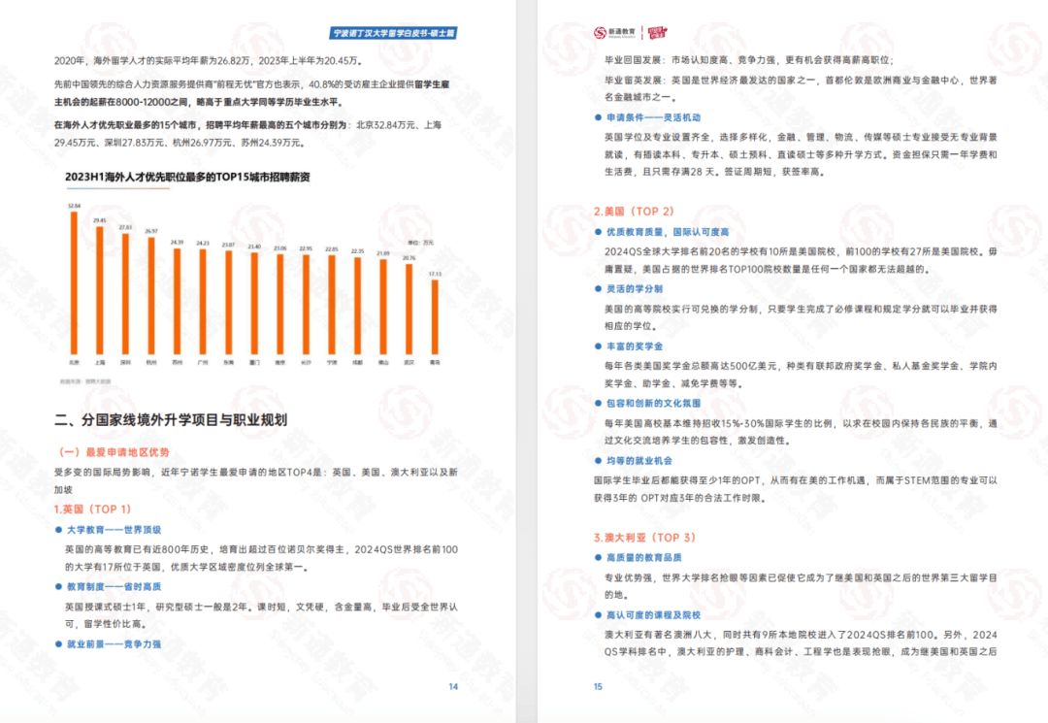Click the chart title 2023H1海外人才优先职位最多的TOP15城市招聘薪资
The height and width of the screenshot is (723, 1048).
[x=187, y=177]
